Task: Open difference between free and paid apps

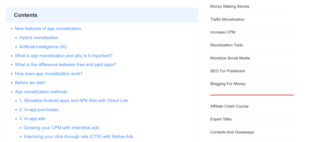Action: (65, 65)
